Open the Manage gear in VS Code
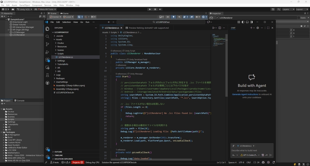Image resolution: width=310 pixels, height=166 pixels. pyautogui.click(x=47, y=157)
